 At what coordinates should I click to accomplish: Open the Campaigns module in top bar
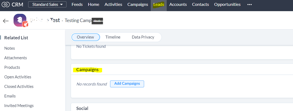click(138, 5)
